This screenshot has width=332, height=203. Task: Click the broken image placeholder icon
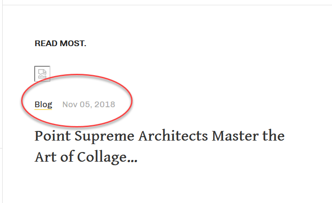pyautogui.click(x=42, y=74)
